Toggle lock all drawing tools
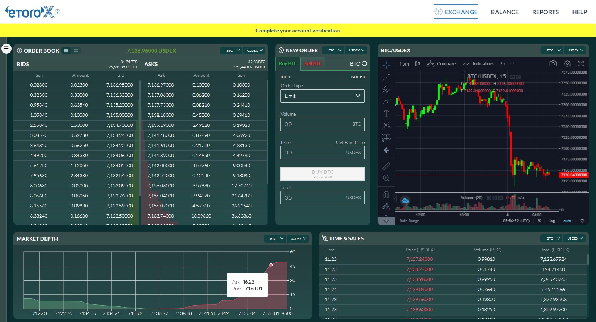 coord(386,206)
